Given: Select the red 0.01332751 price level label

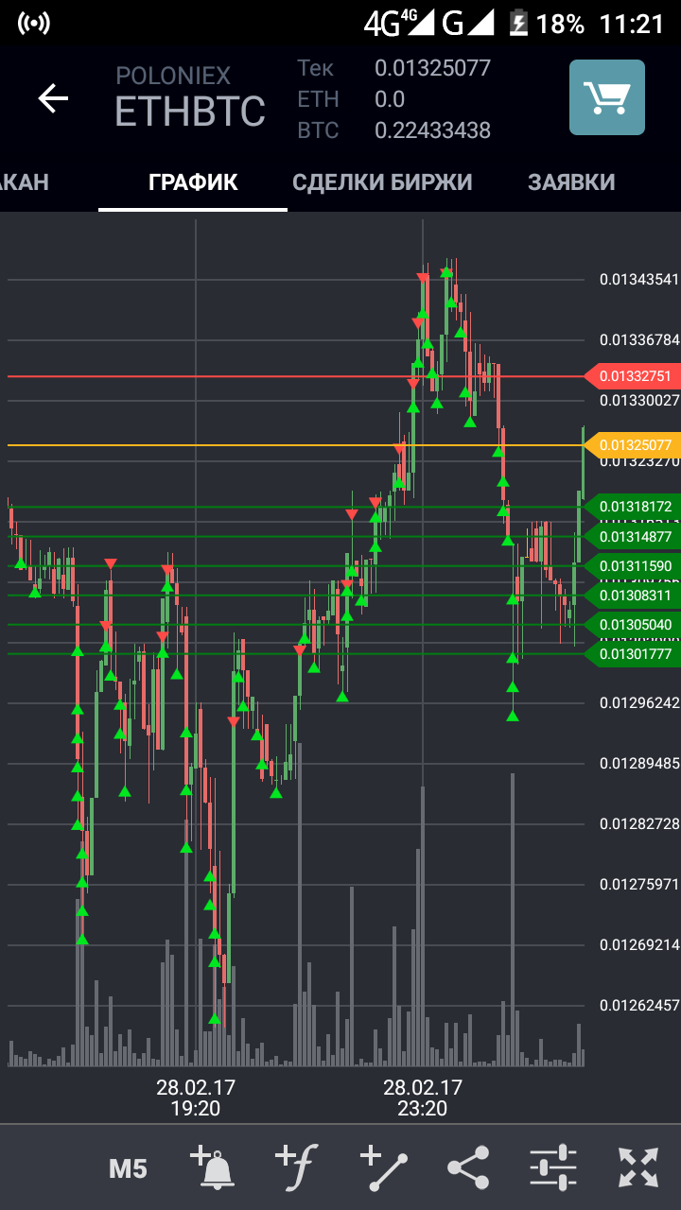Looking at the screenshot, I should point(633,376).
